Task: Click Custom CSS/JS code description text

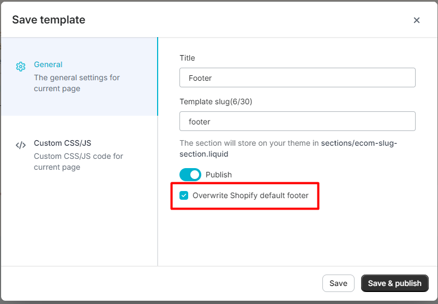Action: tap(79, 162)
